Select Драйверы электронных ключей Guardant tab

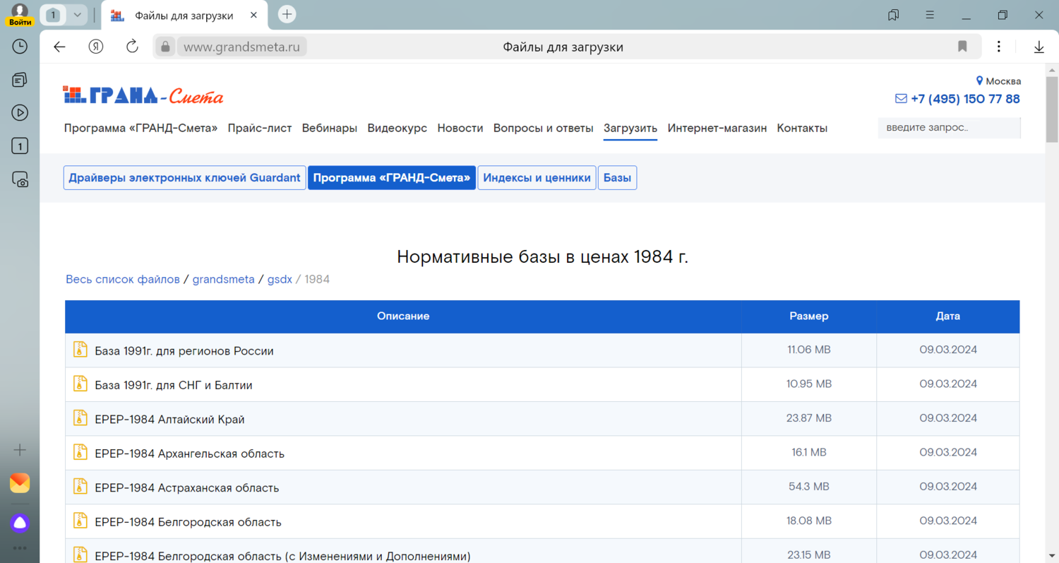click(x=184, y=178)
